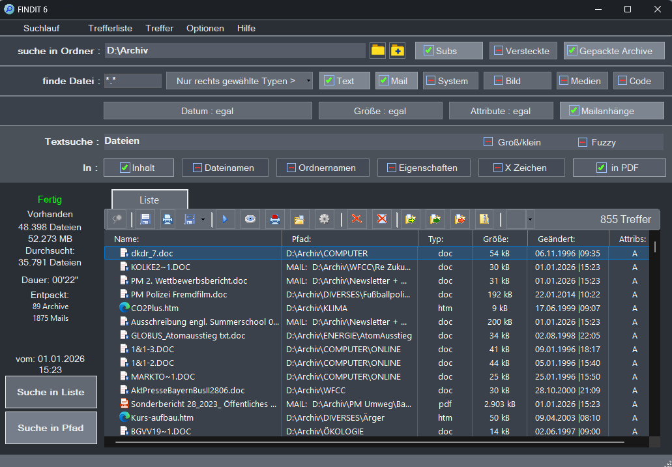
Task: Click the blue floppy disk save icon
Action: [146, 220]
